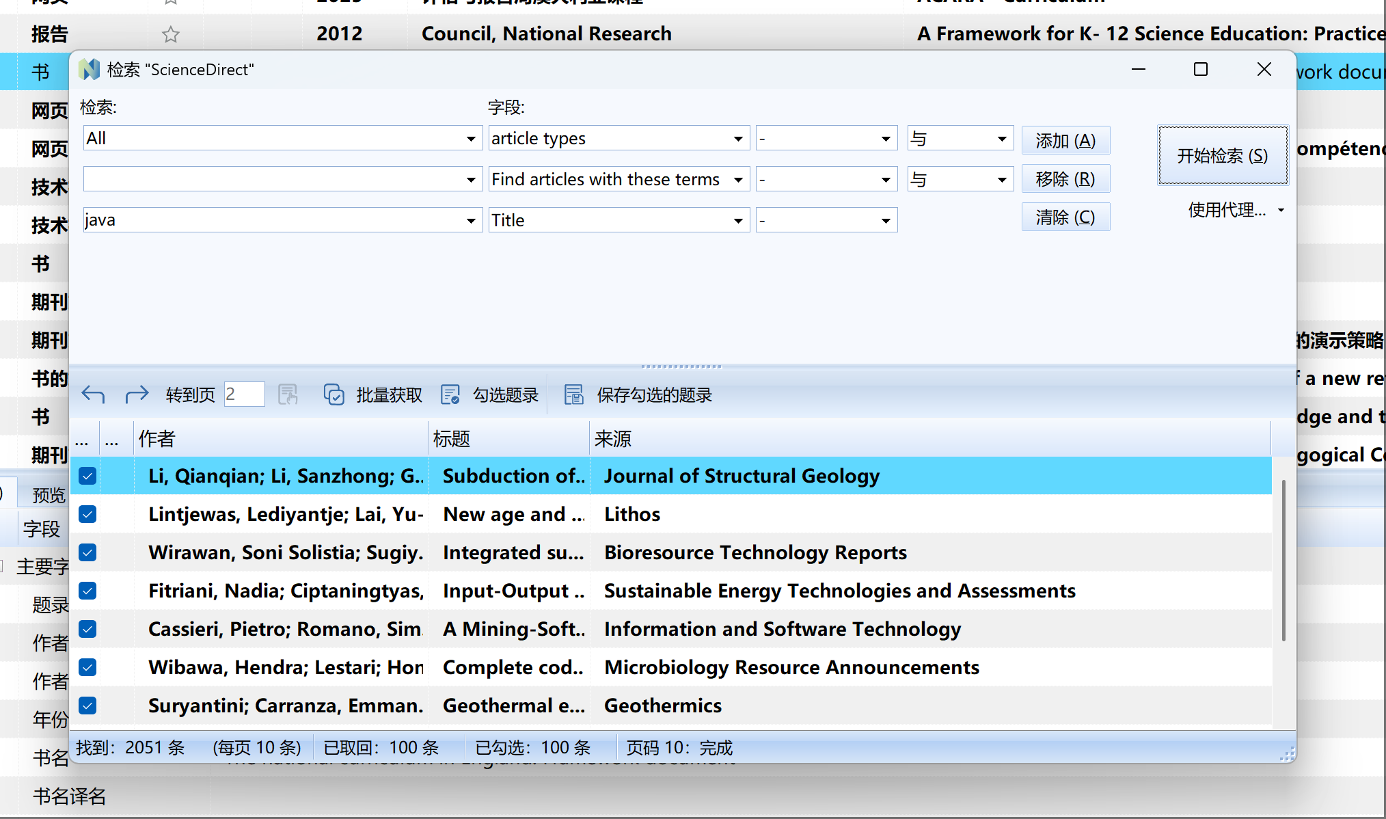This screenshot has height=819, width=1386.
Task: Click the results list vertical scrollbar
Action: coord(1283,561)
